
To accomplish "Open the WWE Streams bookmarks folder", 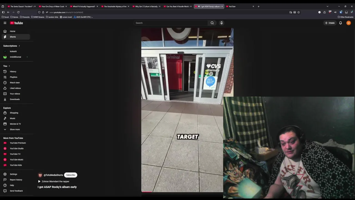I will click(38, 17).
